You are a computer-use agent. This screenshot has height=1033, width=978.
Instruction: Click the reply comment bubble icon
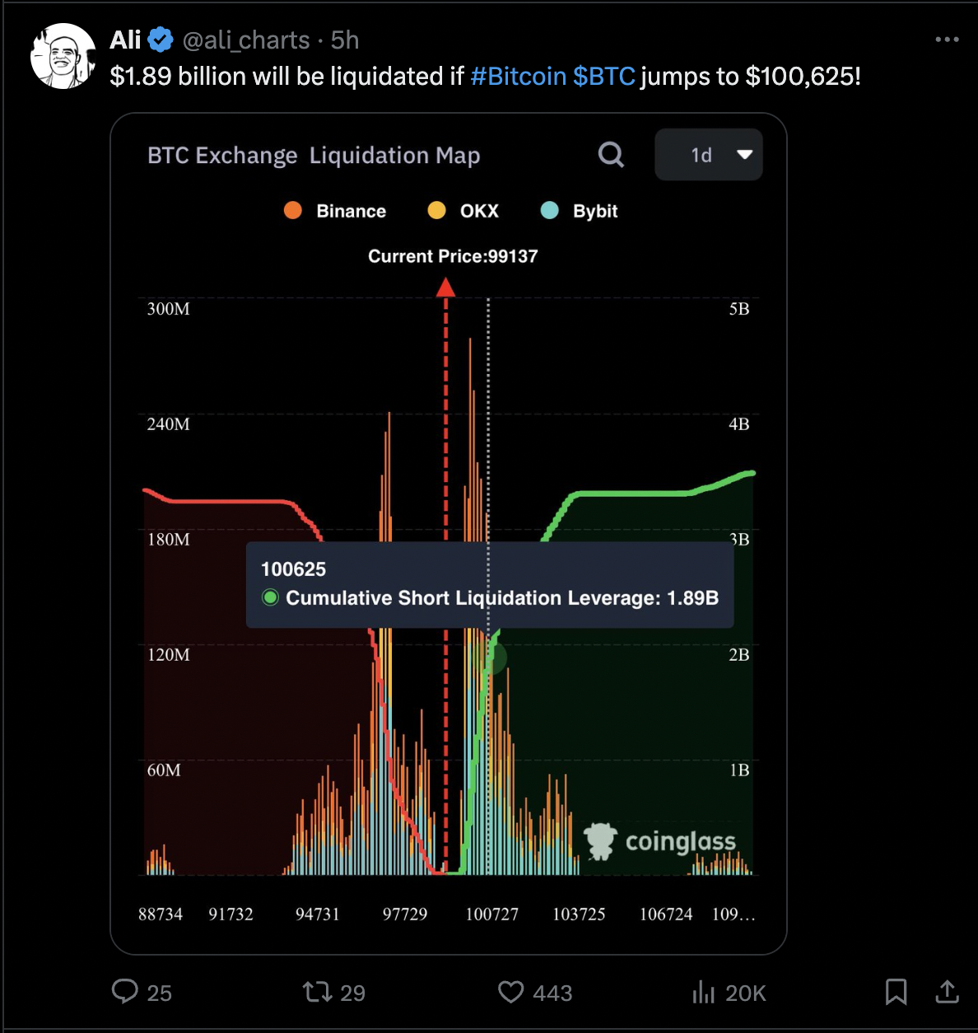(x=125, y=991)
